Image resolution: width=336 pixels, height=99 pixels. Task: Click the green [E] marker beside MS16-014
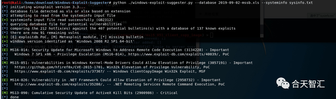click(x=5, y=50)
